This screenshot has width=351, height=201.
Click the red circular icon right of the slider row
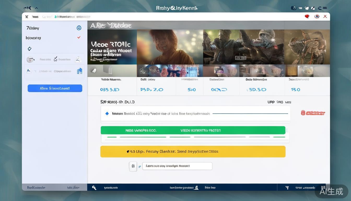[x=303, y=113]
